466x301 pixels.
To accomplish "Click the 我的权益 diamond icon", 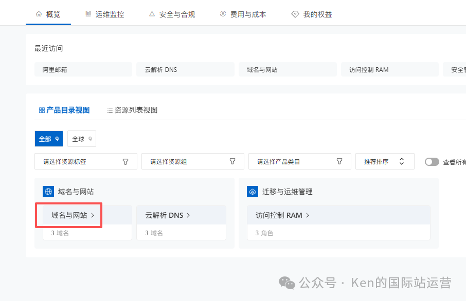I will pos(296,14).
